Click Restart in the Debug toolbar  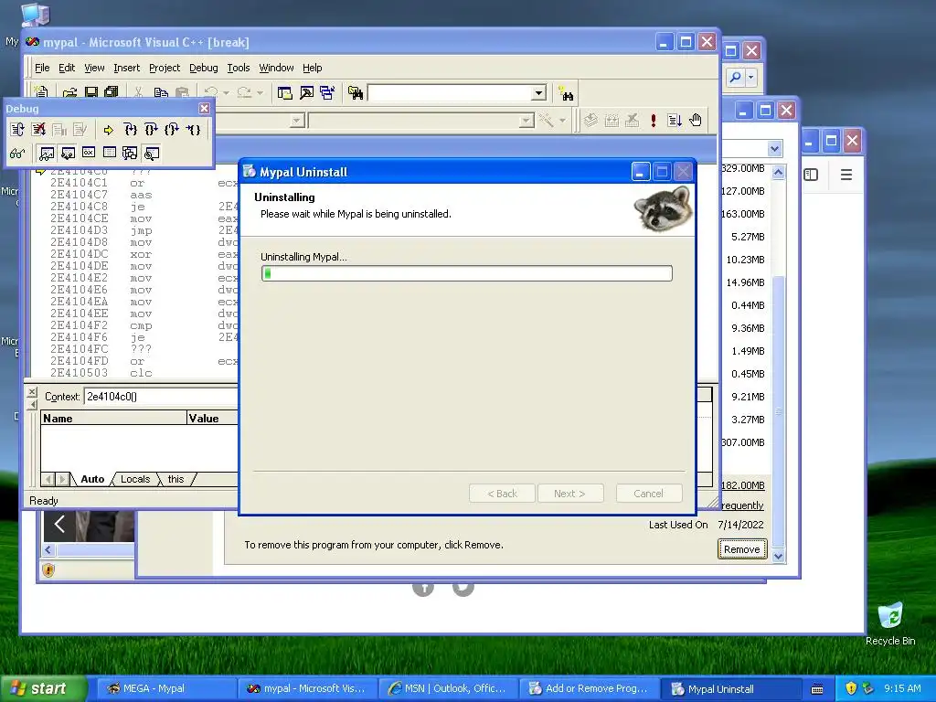(x=17, y=130)
